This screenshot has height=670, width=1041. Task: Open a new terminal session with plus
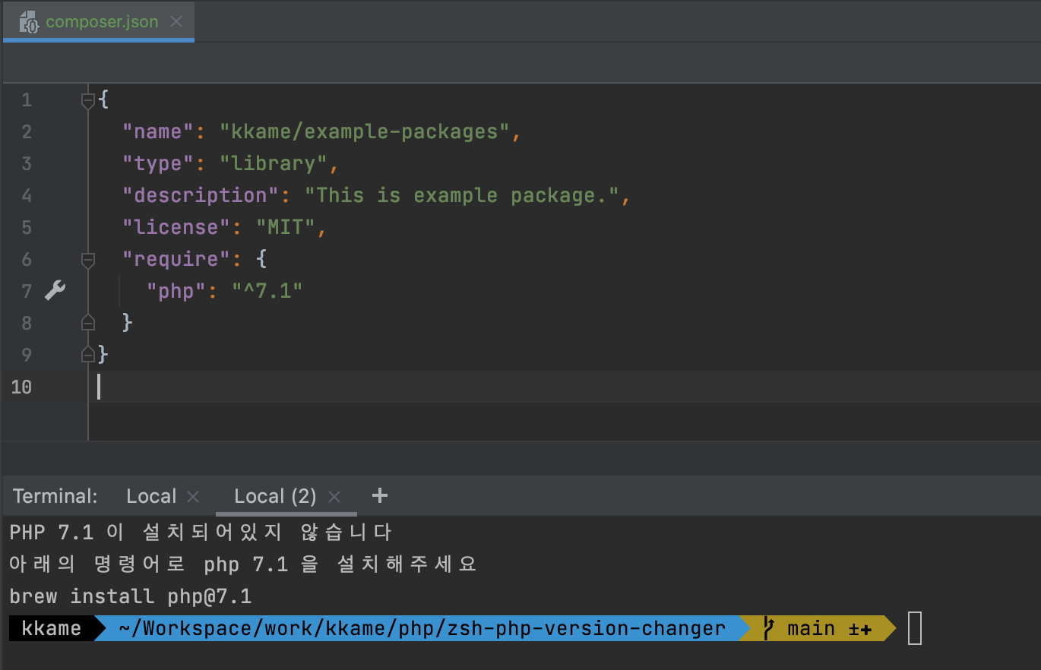click(380, 496)
